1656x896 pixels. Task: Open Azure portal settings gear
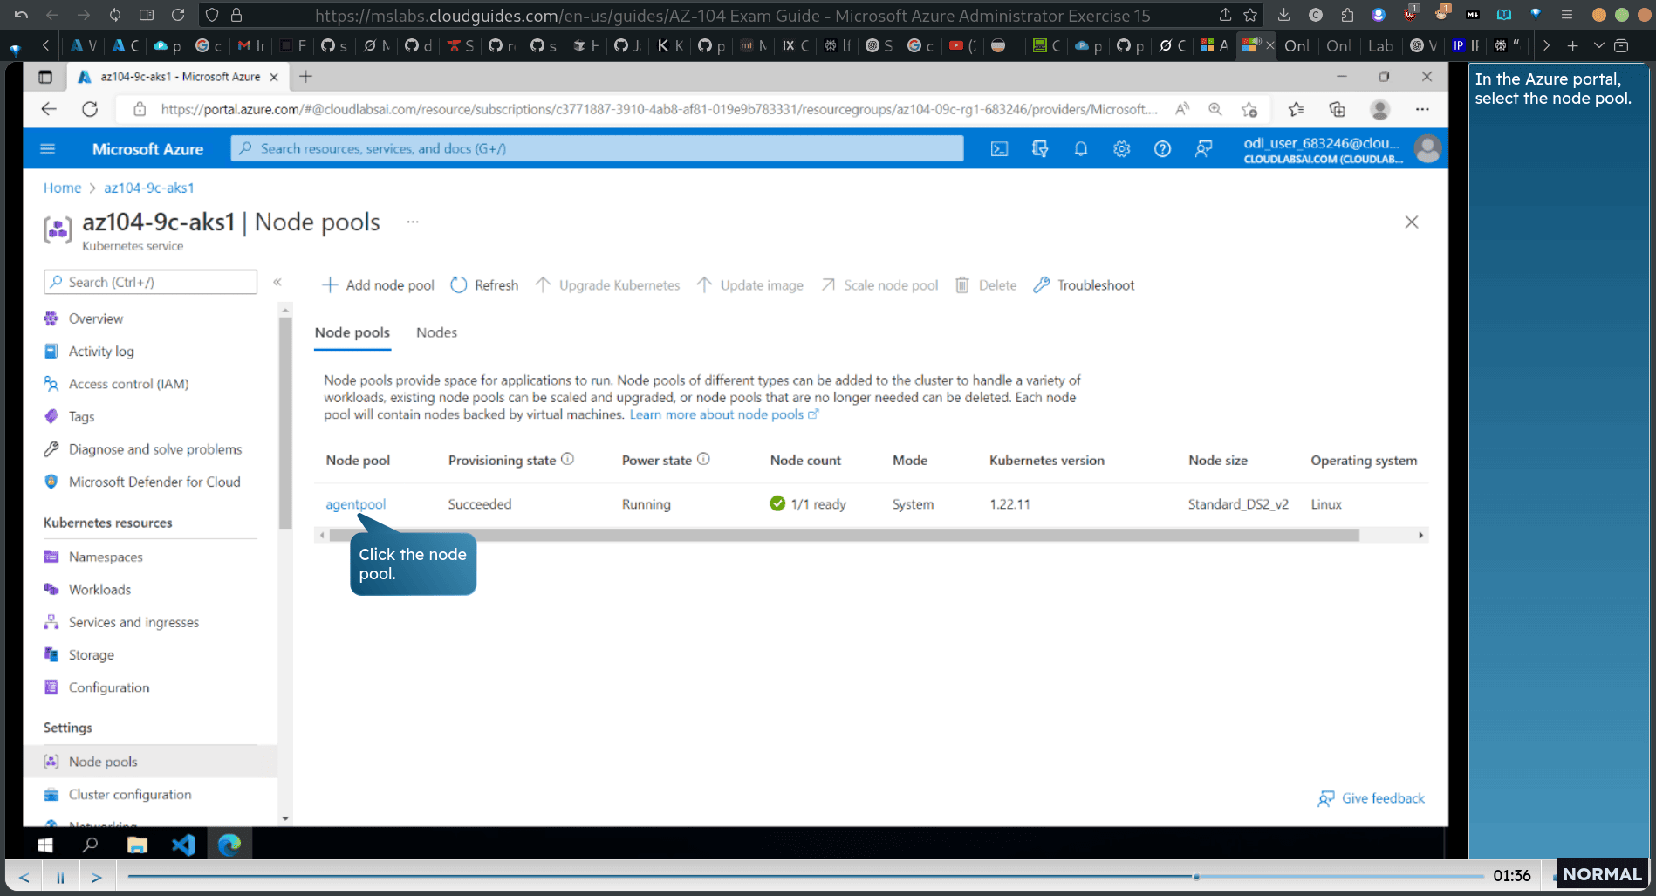1121,149
